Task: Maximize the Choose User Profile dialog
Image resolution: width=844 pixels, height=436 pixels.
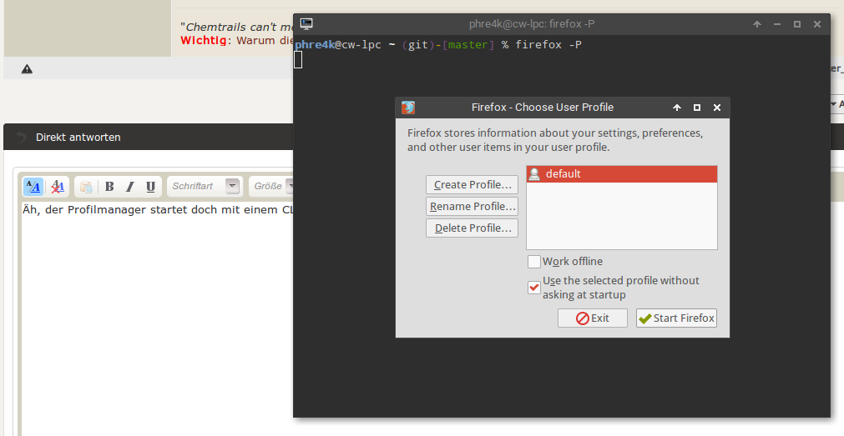Action: click(697, 108)
